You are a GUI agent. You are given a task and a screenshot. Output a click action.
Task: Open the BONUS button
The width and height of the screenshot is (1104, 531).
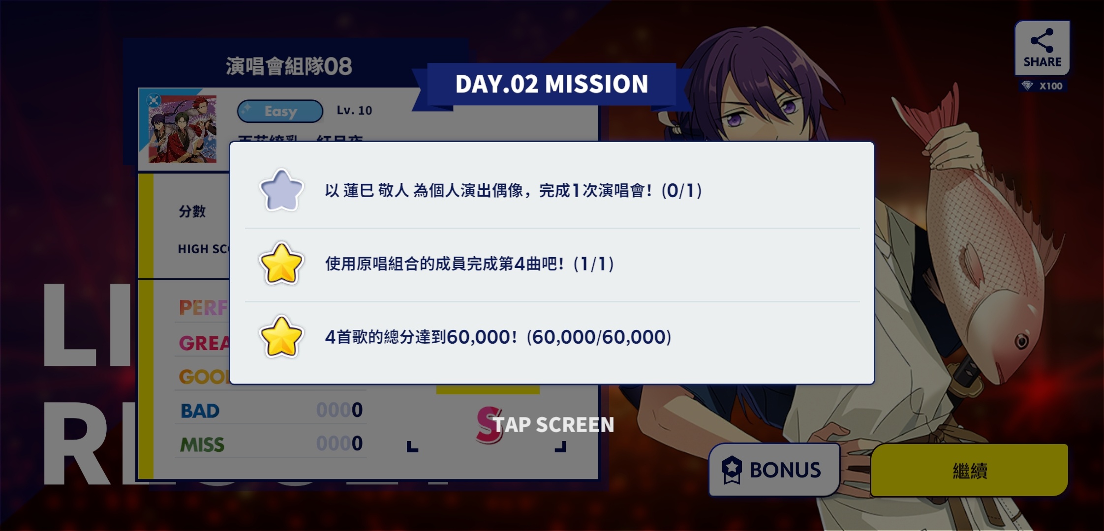pyautogui.click(x=774, y=470)
